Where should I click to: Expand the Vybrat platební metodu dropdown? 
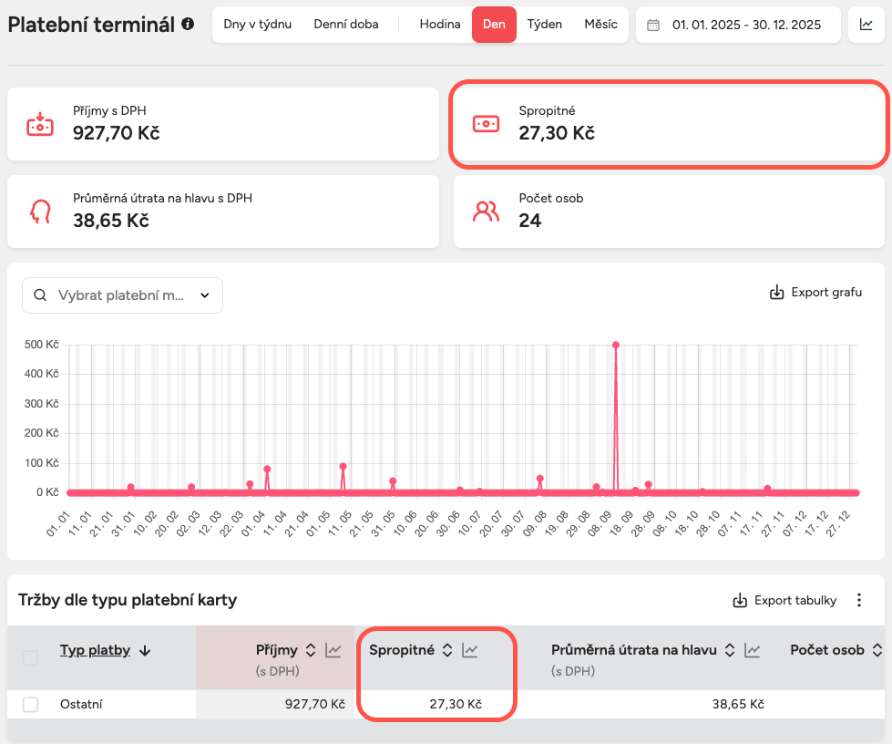122,295
